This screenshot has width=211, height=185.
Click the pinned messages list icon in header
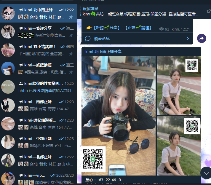tap(208, 12)
